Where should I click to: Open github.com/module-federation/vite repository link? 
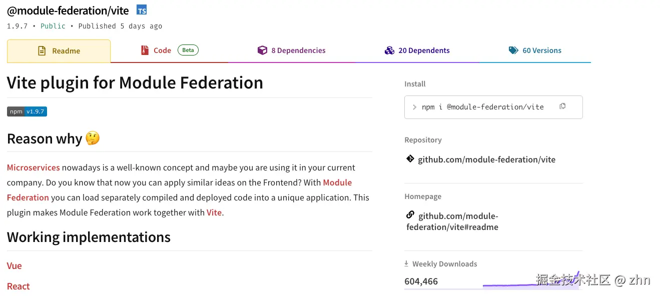pos(486,159)
